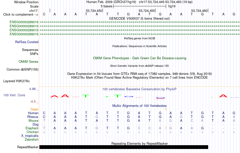Screen dimensions: 240x153
Task: Click the hg19 label beside scale bar
Action: 172,6
